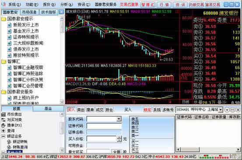Click the 卖出 trade tab
The height and width of the screenshot is (160, 242).
click(81, 110)
